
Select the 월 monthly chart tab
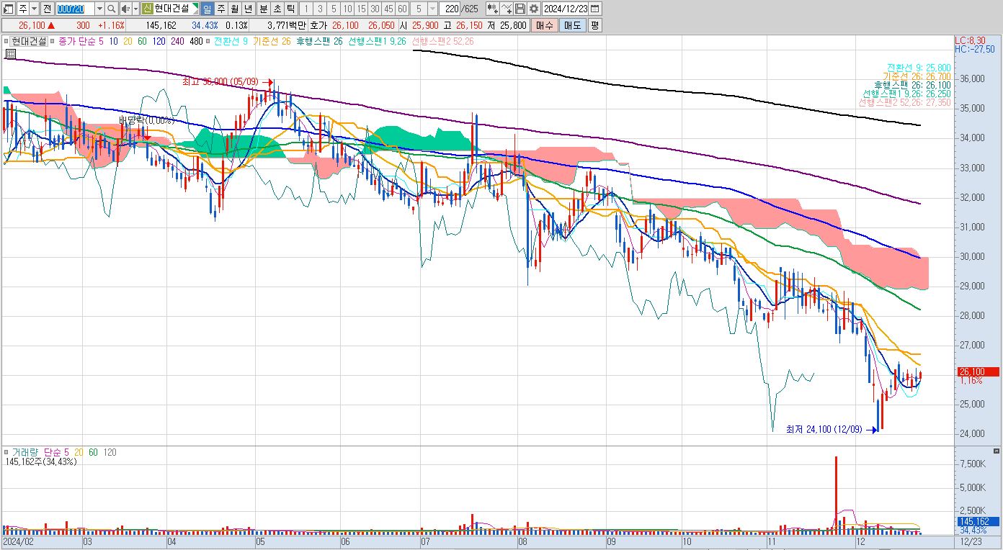click(x=235, y=9)
